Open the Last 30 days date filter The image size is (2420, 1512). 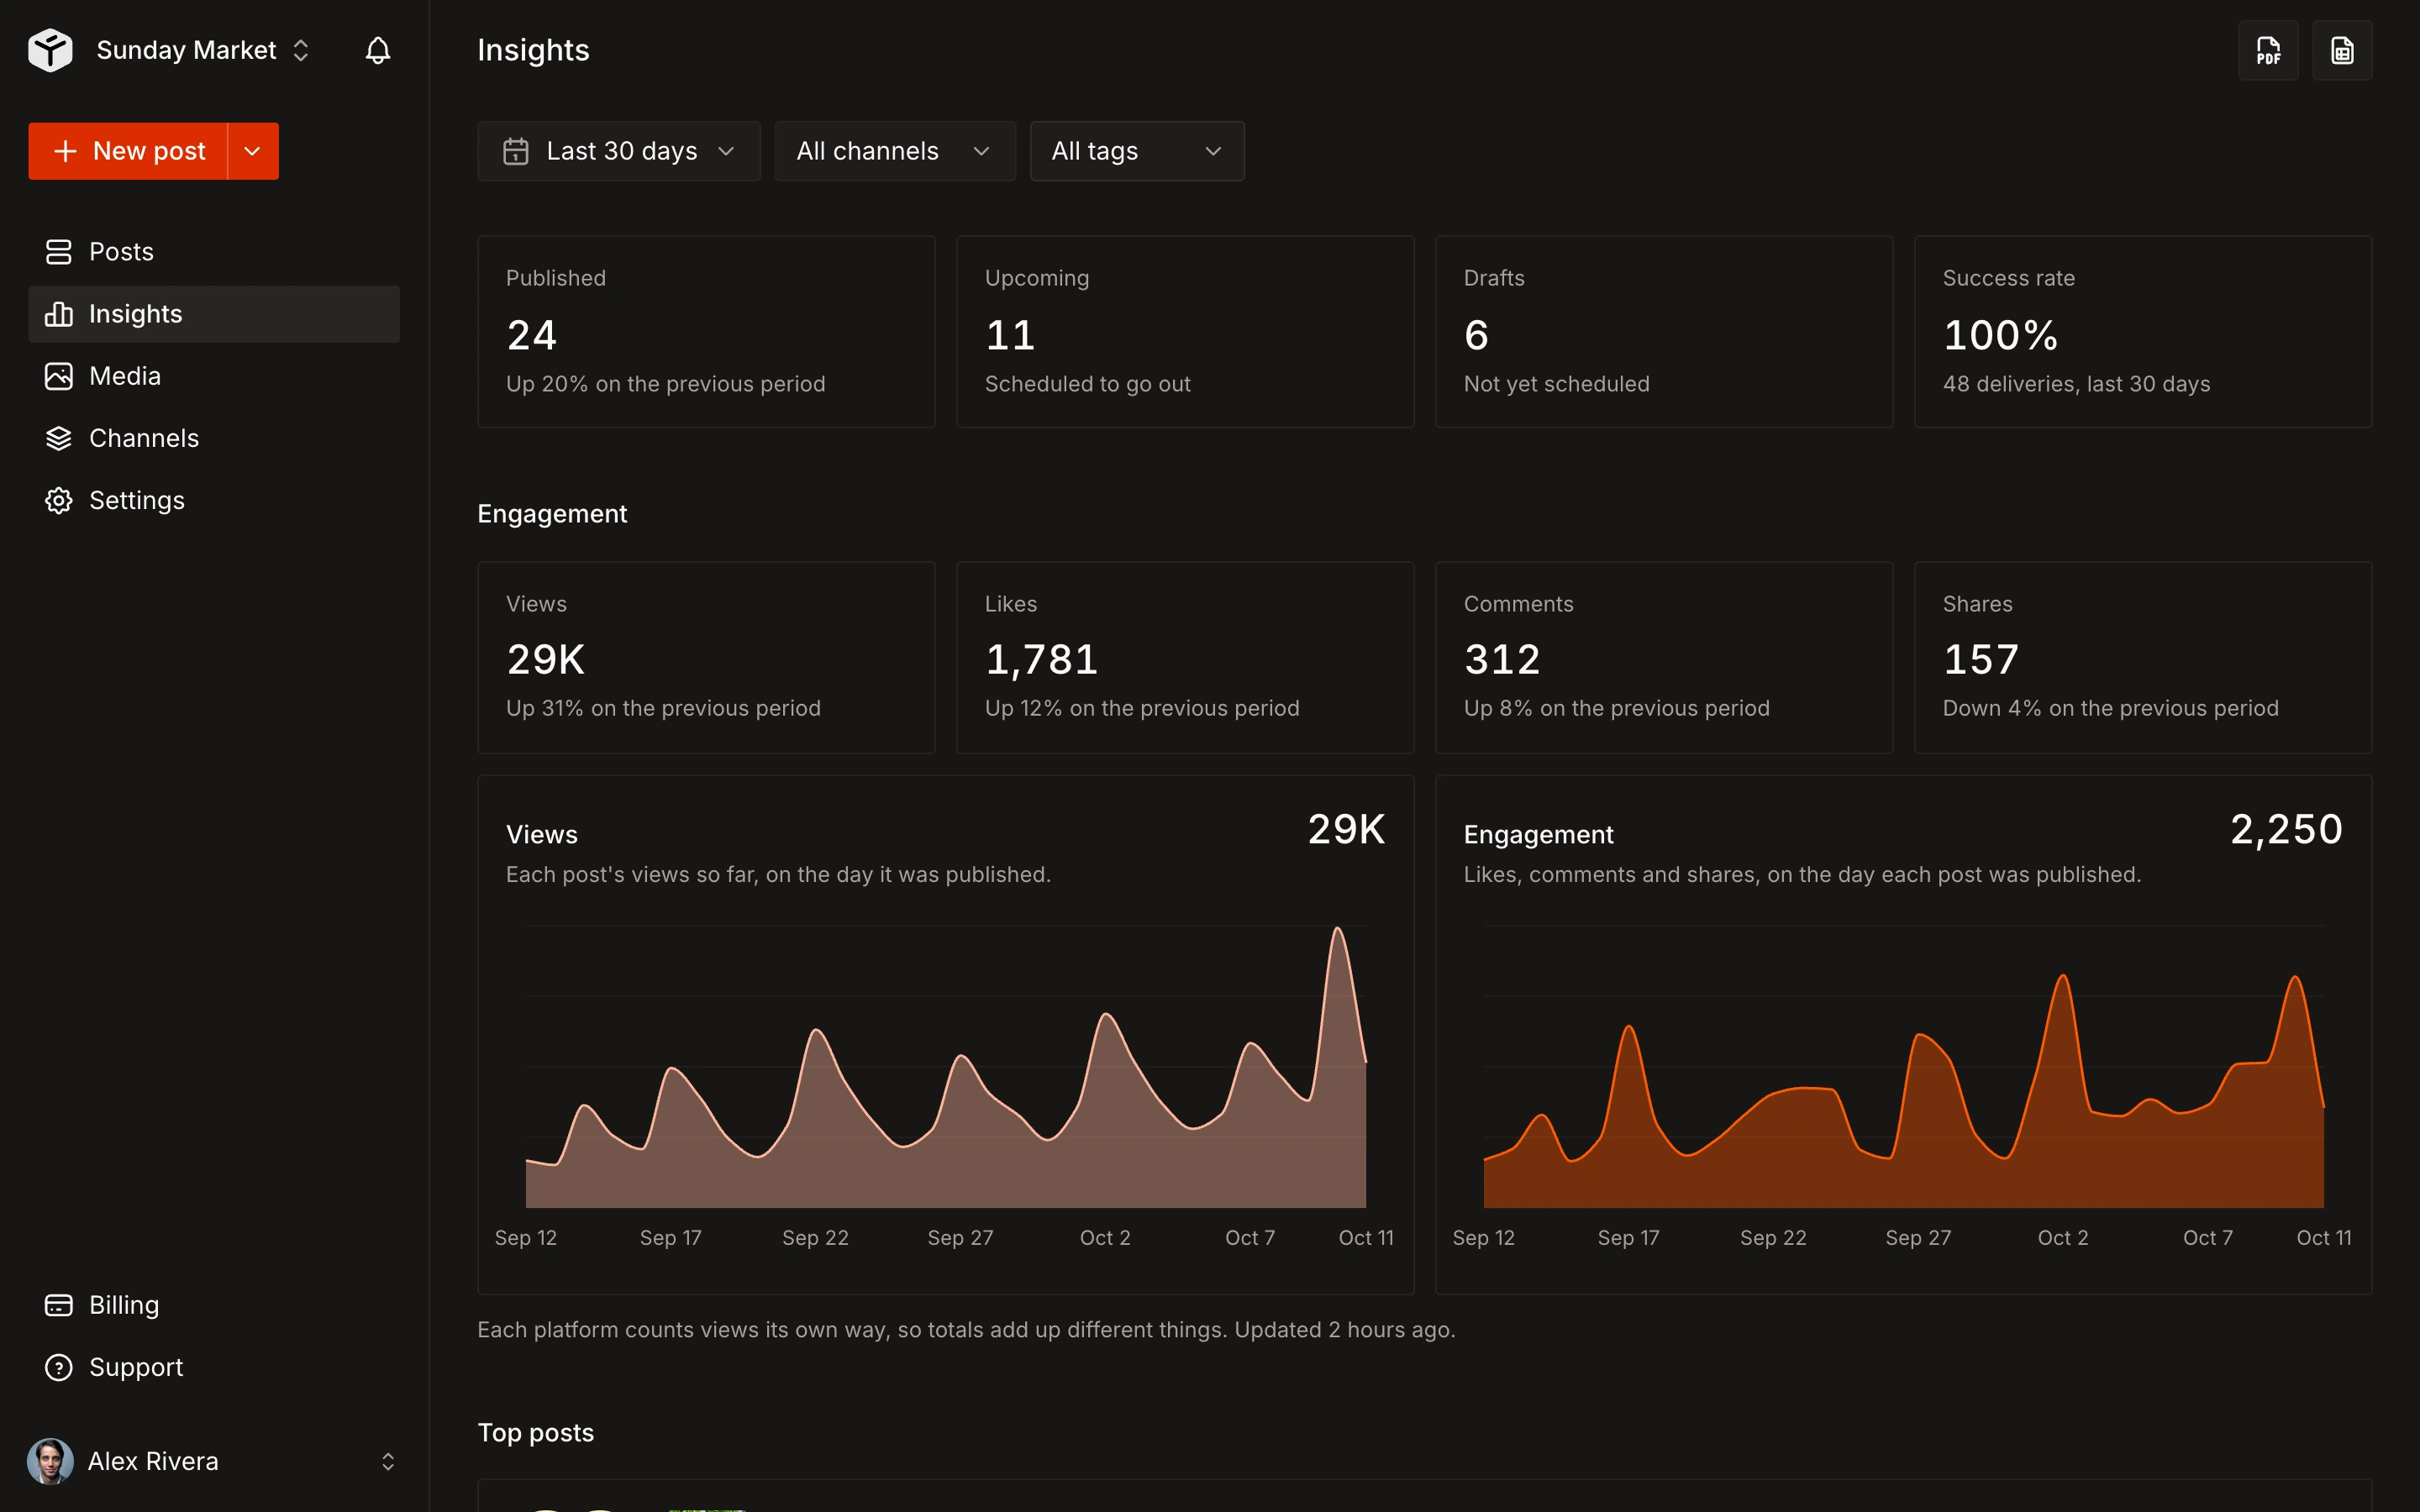[x=619, y=151]
